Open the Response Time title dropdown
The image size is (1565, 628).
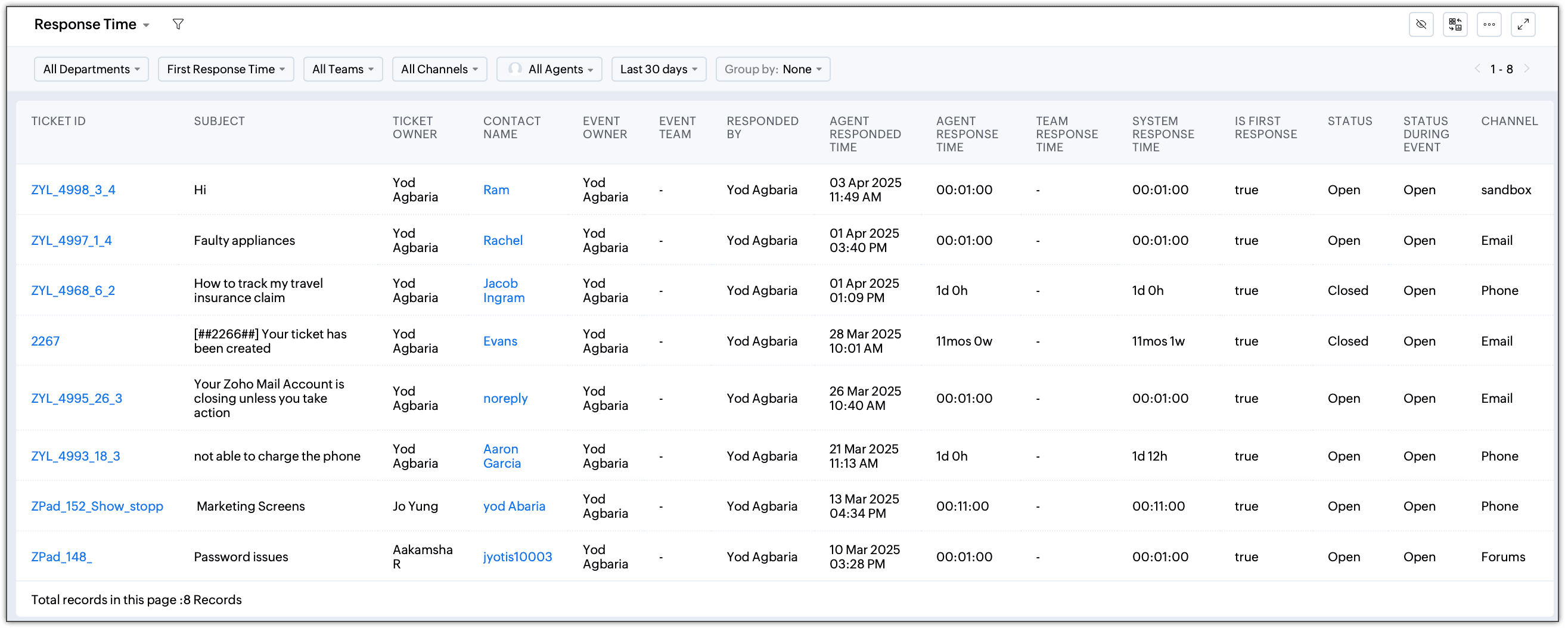92,24
